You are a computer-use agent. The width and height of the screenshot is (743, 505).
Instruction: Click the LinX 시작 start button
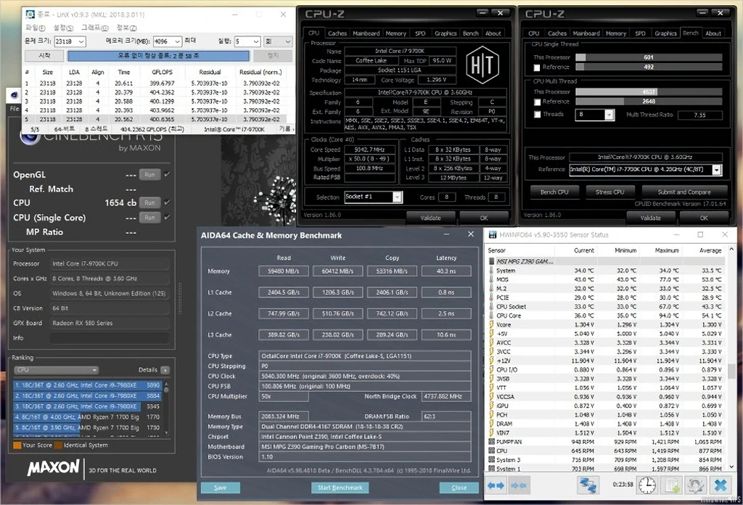[x=44, y=56]
